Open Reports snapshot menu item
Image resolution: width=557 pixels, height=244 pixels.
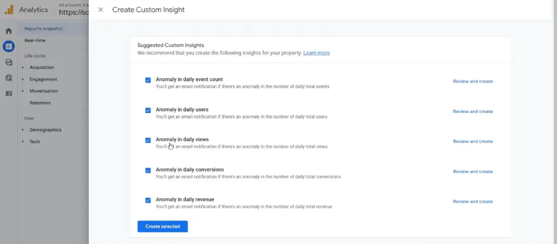click(x=44, y=29)
